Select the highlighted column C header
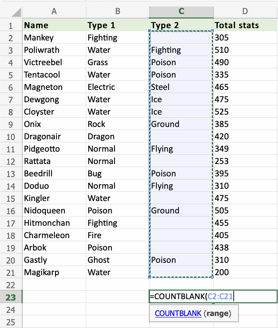 point(181,11)
